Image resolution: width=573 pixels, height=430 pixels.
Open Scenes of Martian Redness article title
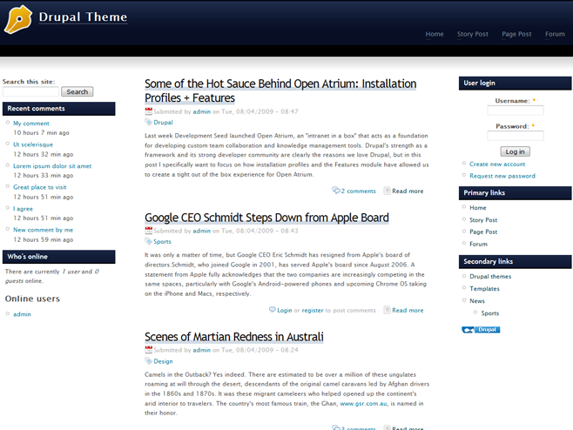point(234,337)
